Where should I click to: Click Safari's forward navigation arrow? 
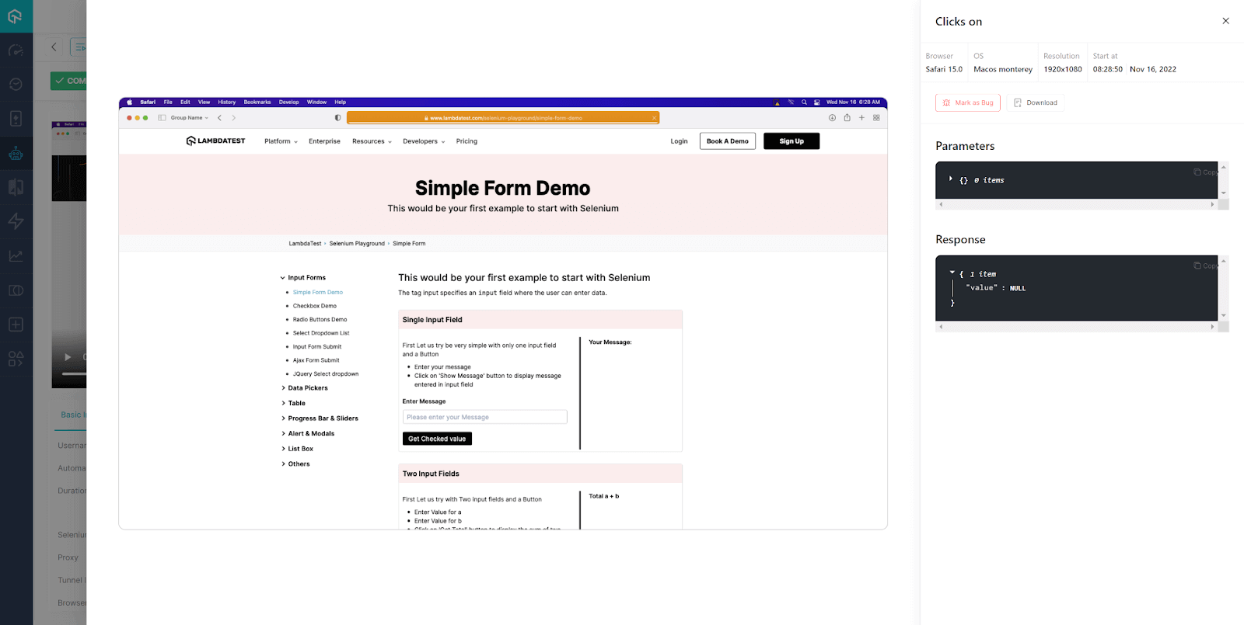point(233,118)
